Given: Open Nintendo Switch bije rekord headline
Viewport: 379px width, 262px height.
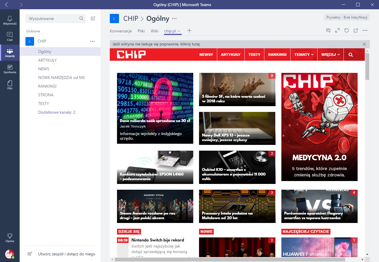Looking at the screenshot, I should point(158,240).
